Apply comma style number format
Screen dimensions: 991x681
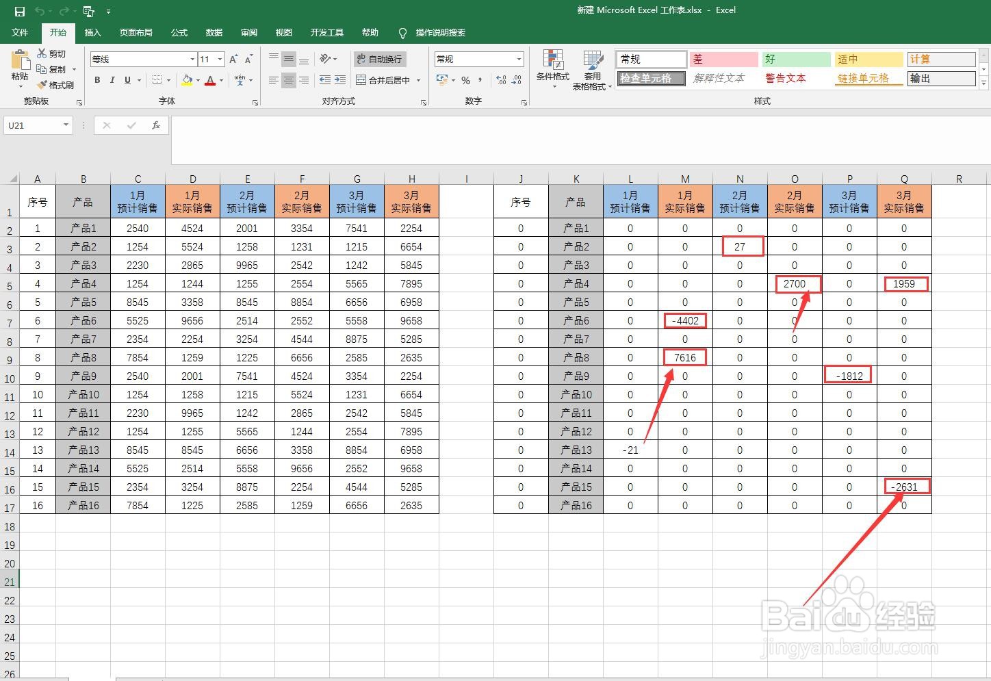(480, 80)
